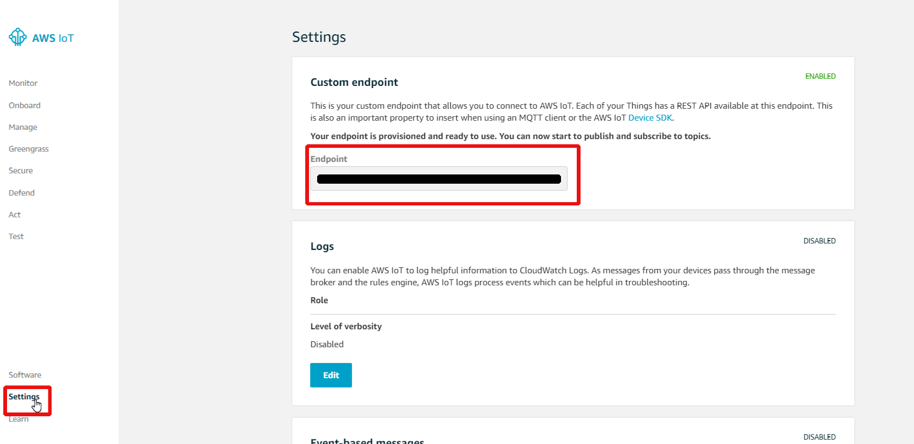914x444 pixels.
Task: Click the Logs heading
Action: (x=322, y=246)
